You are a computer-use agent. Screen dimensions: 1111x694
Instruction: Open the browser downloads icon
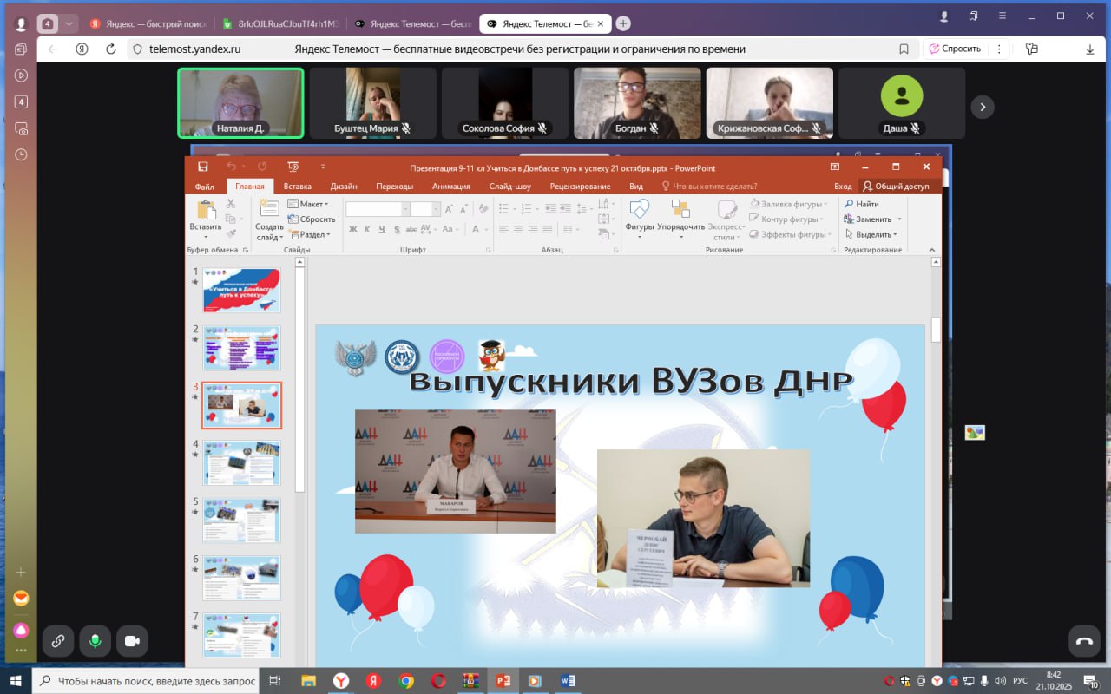pyautogui.click(x=1089, y=49)
